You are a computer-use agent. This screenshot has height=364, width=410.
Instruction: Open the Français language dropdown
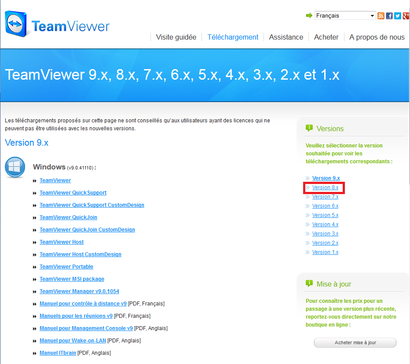(x=345, y=15)
